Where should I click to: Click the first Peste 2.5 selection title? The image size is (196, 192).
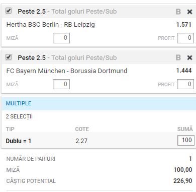click(x=32, y=12)
